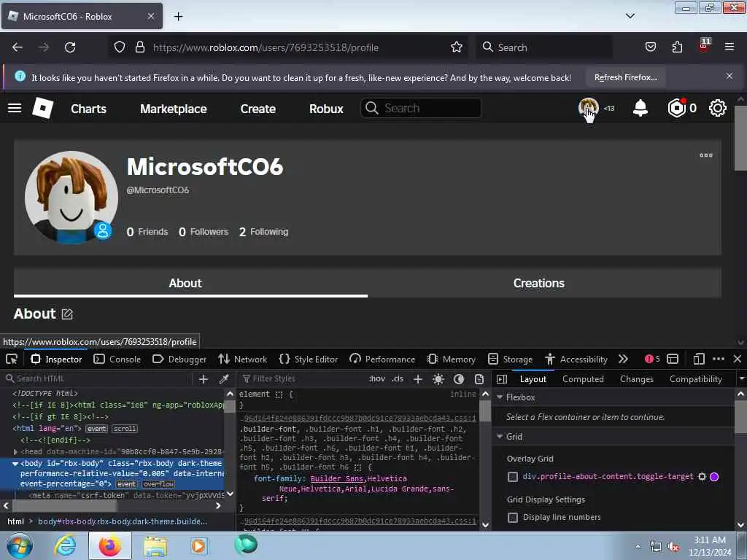Go back to the previous page

pyautogui.click(x=18, y=47)
